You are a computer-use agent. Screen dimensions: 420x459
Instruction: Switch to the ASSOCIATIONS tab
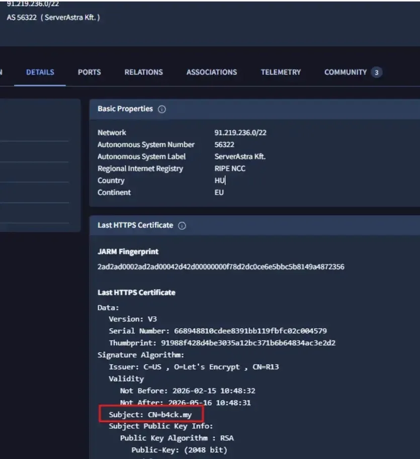pyautogui.click(x=212, y=73)
